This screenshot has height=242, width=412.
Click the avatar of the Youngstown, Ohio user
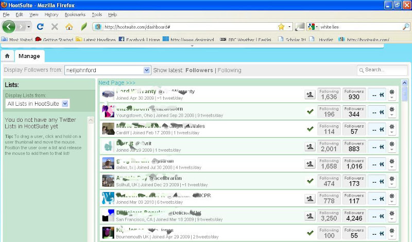(x=108, y=111)
